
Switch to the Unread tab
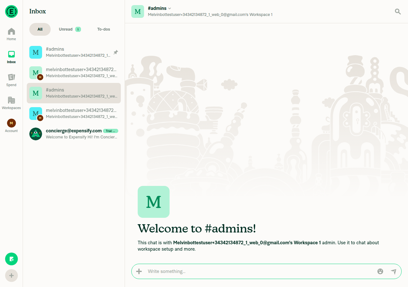[70, 29]
